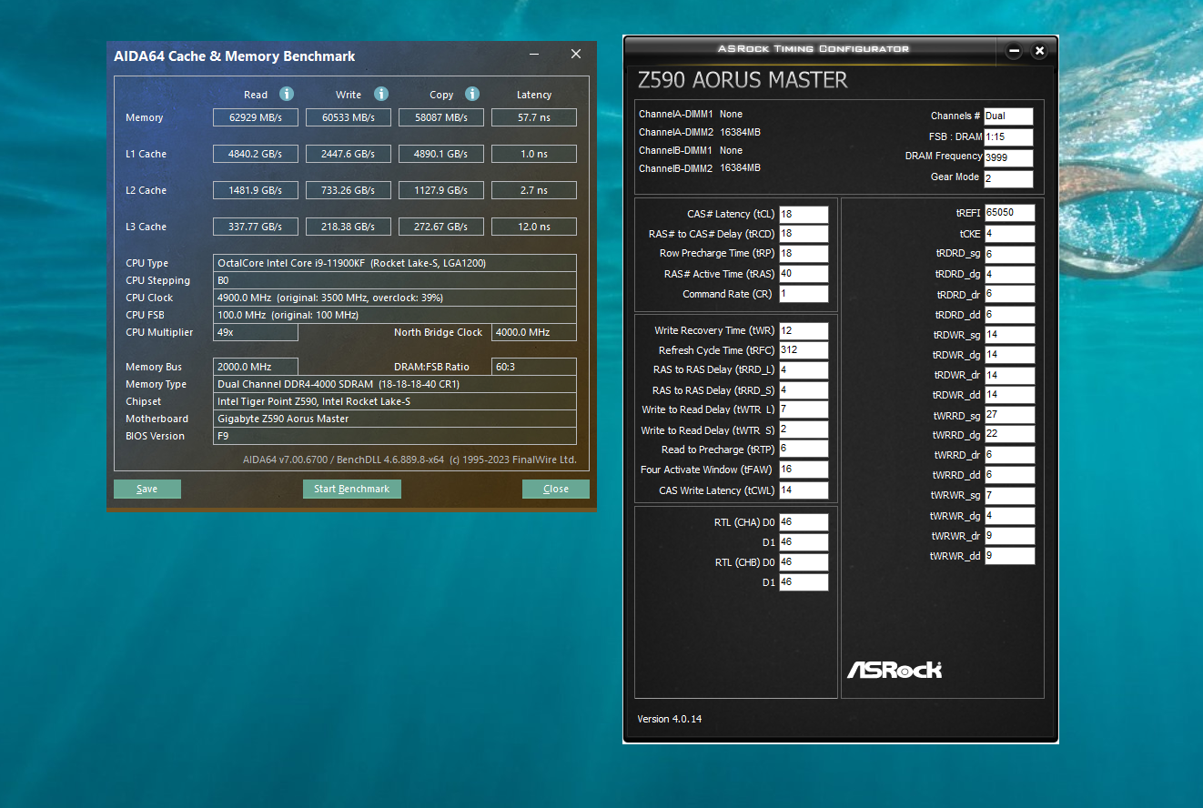Click the Gear Mode input field

[x=1008, y=178]
